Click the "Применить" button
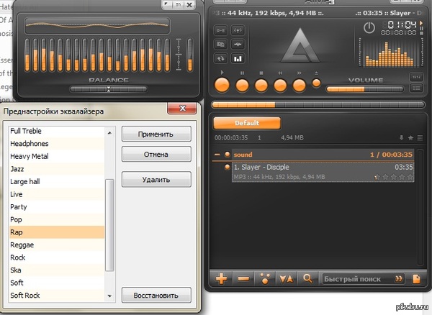 click(x=156, y=134)
